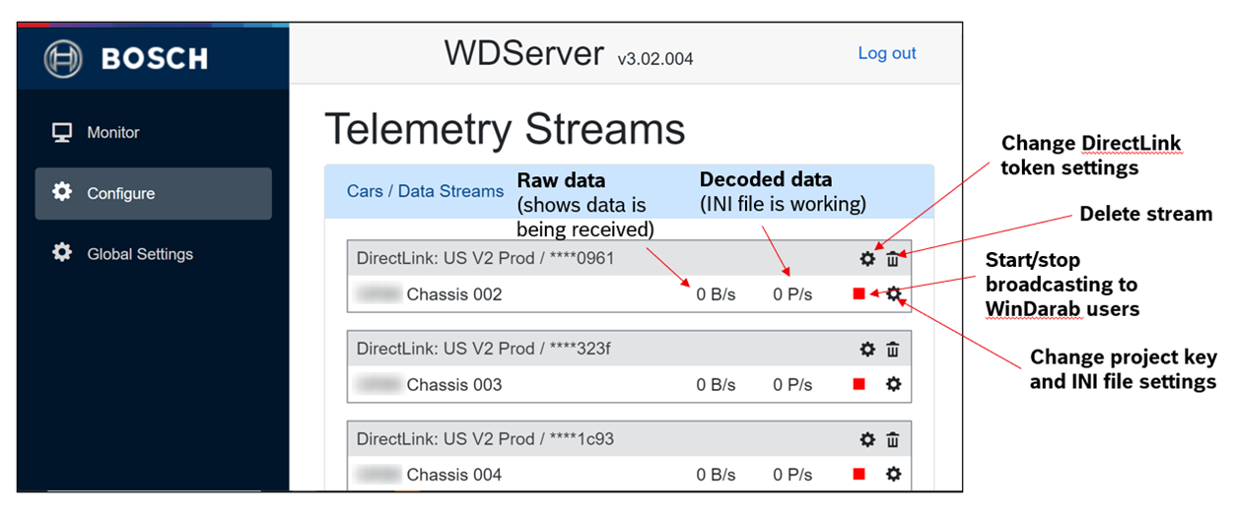The image size is (1235, 519).
Task: Click the Telemetry Streams heading
Action: [x=505, y=129]
